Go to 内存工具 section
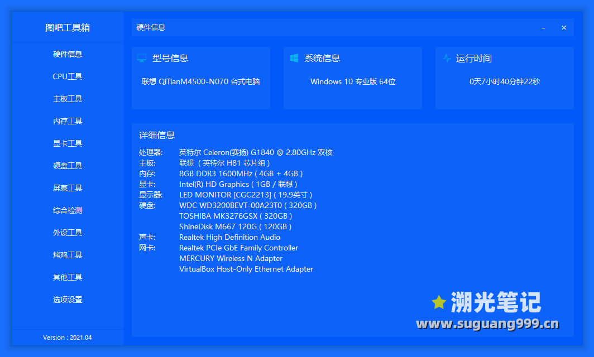Viewport: 594px width, 357px height. tap(68, 121)
